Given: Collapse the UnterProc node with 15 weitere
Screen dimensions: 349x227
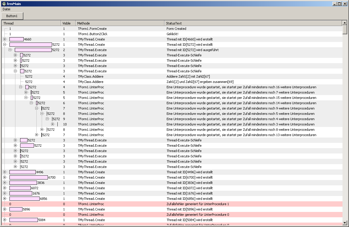Looking at the screenshot, I should point(26,98).
